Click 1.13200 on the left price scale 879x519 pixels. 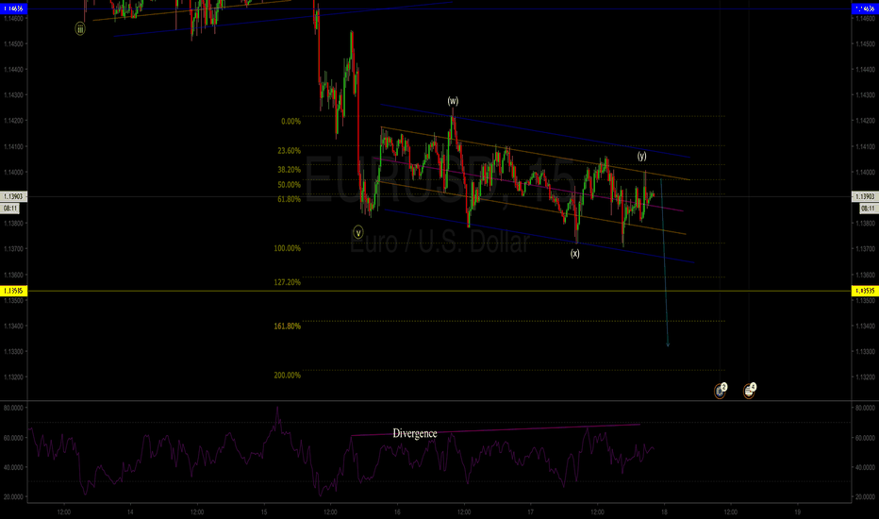click(x=13, y=377)
